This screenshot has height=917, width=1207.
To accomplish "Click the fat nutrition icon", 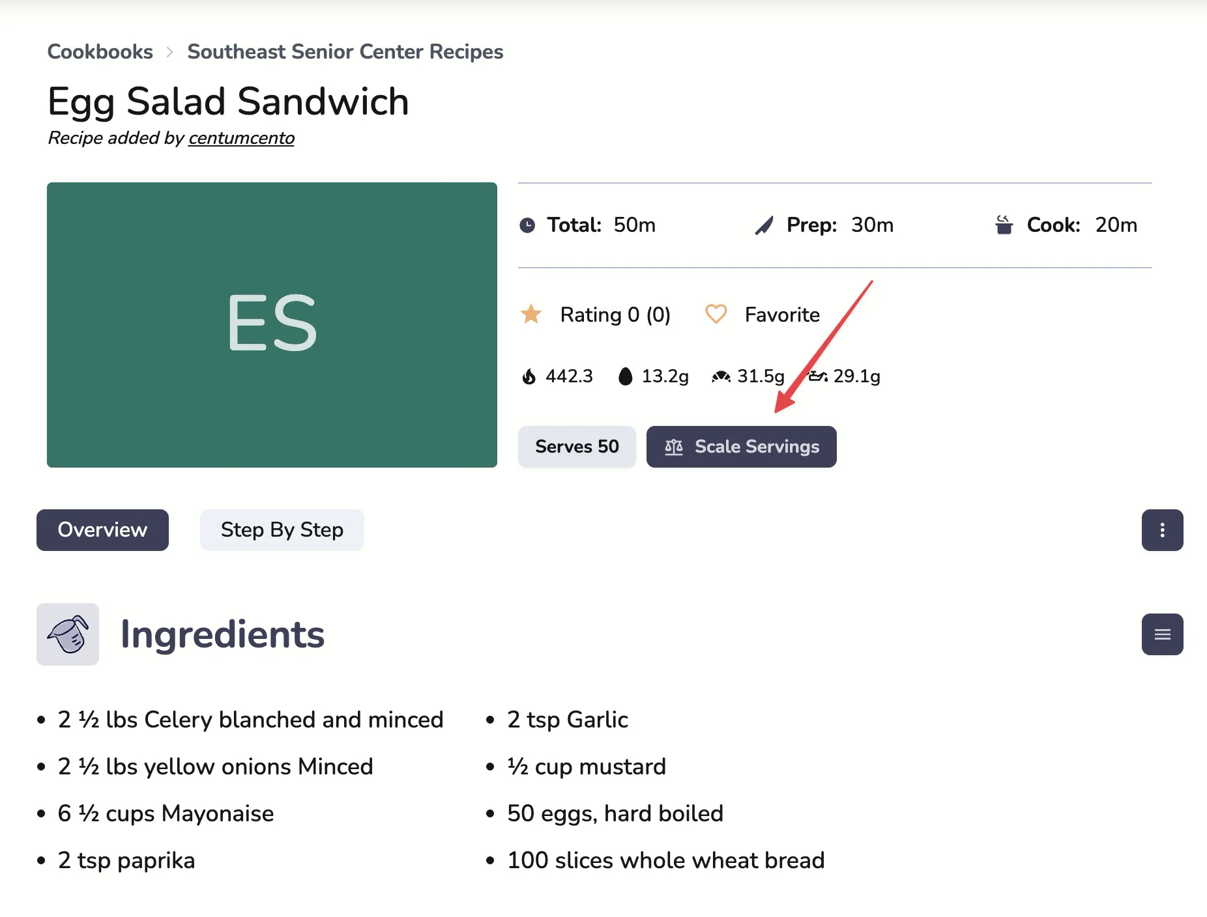I will [x=819, y=376].
